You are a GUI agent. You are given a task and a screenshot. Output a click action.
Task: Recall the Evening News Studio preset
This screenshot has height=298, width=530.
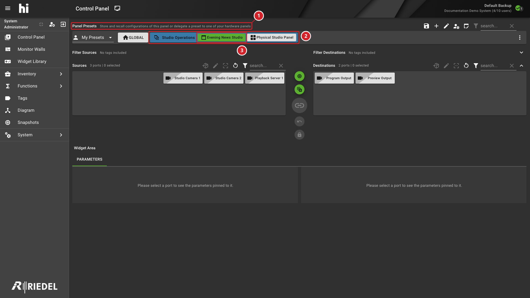click(222, 38)
